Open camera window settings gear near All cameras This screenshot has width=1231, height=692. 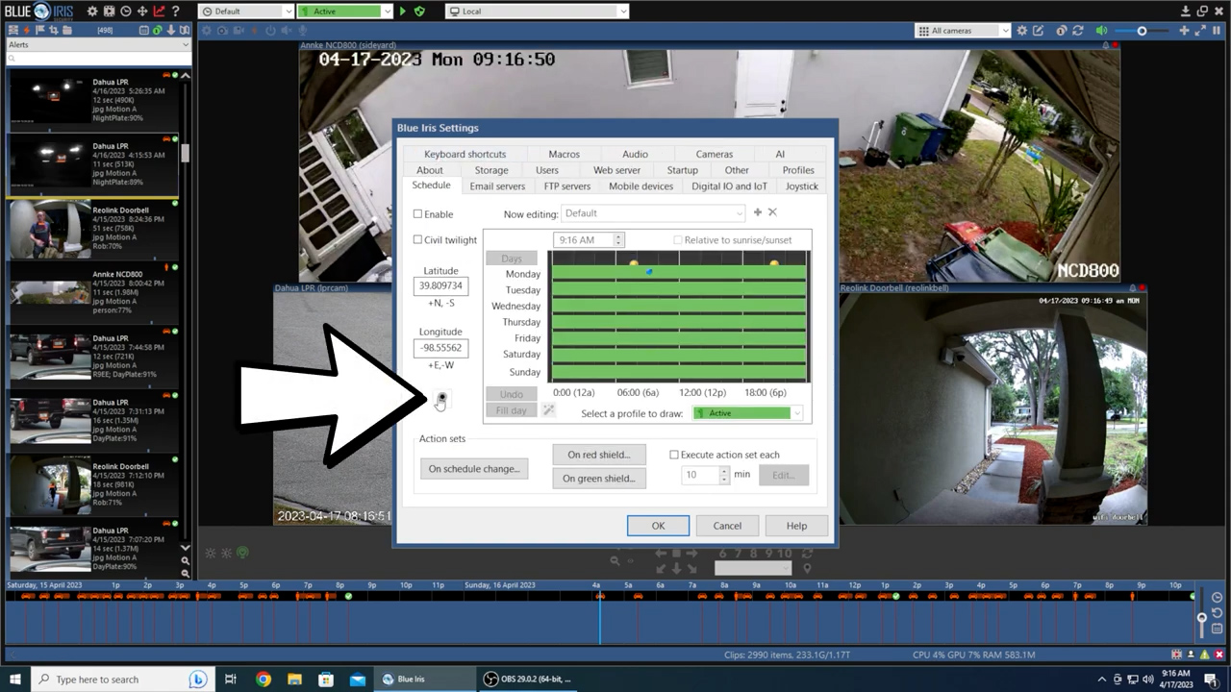coord(1022,31)
